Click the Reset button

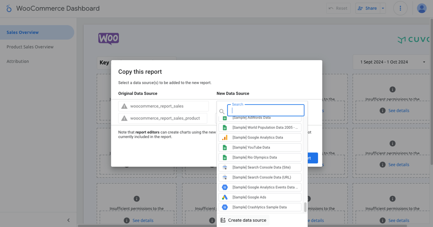click(x=338, y=8)
